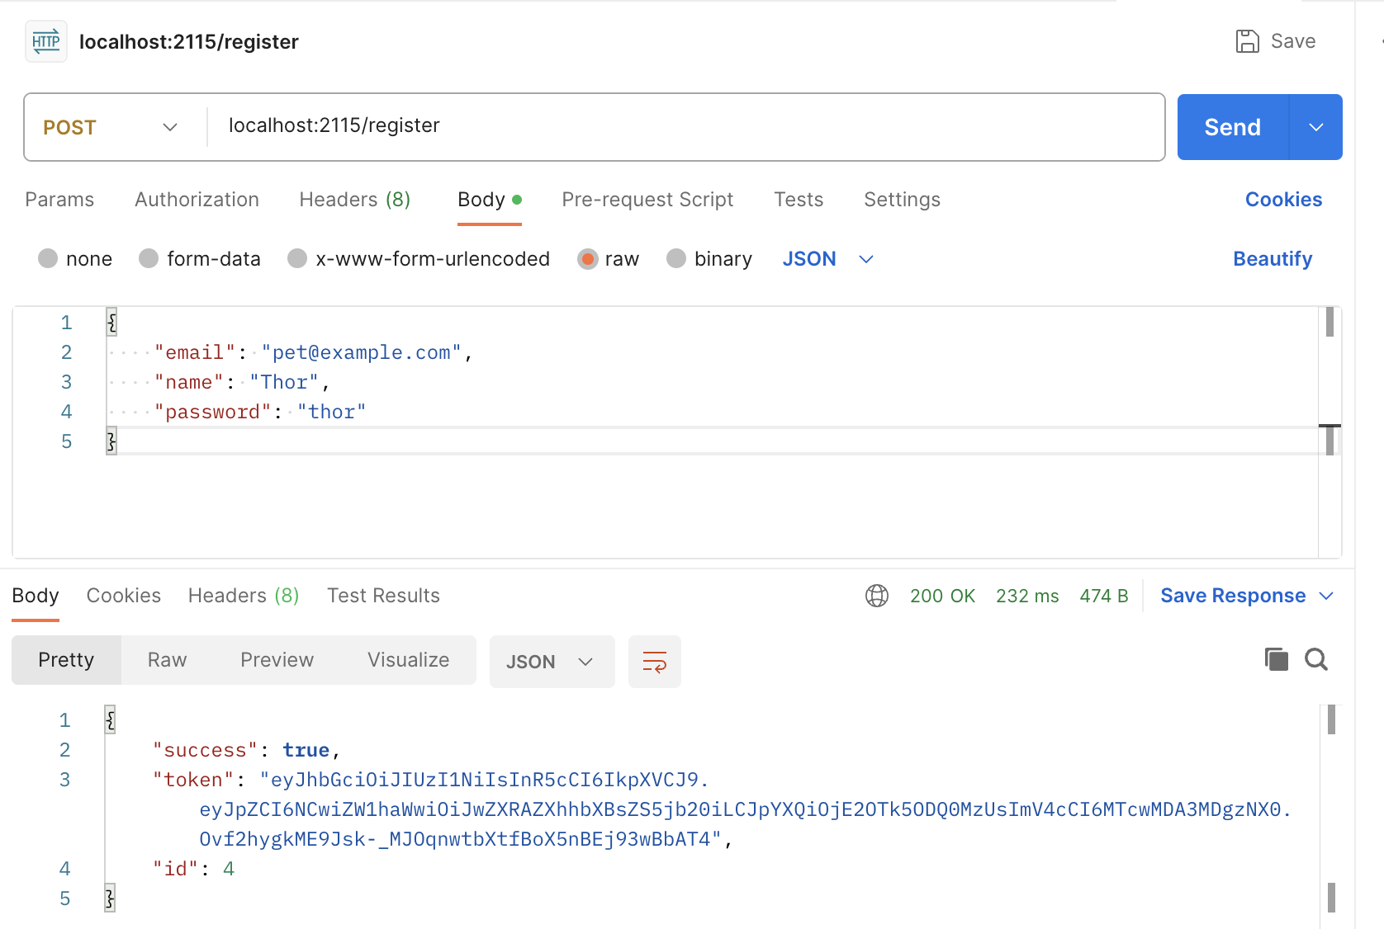Viewport: 1384px width, 929px height.
Task: Click the network globe icon
Action: [876, 596]
